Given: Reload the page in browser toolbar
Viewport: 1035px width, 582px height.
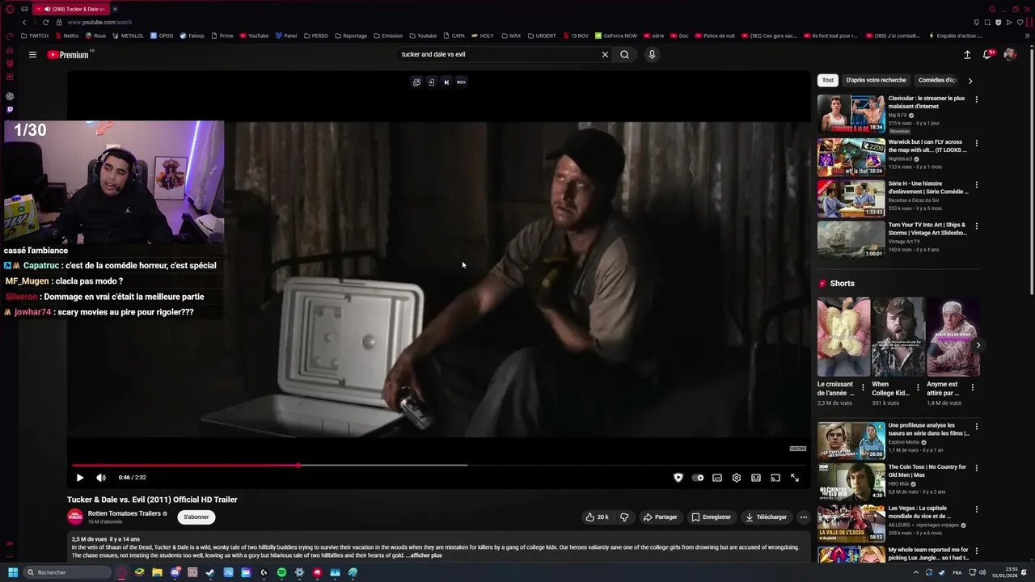Looking at the screenshot, I should 45,22.
